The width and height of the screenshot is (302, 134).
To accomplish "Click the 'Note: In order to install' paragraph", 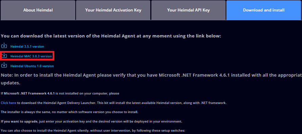I will click(151, 79).
